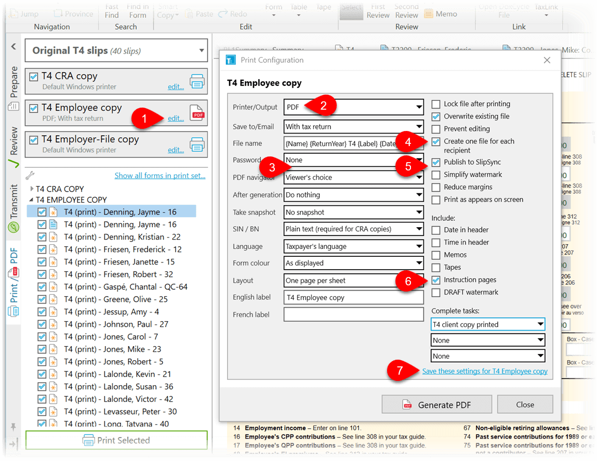Click the document icon on second Denning, Jayme row
Screen dimensions: 597x461
click(54, 225)
